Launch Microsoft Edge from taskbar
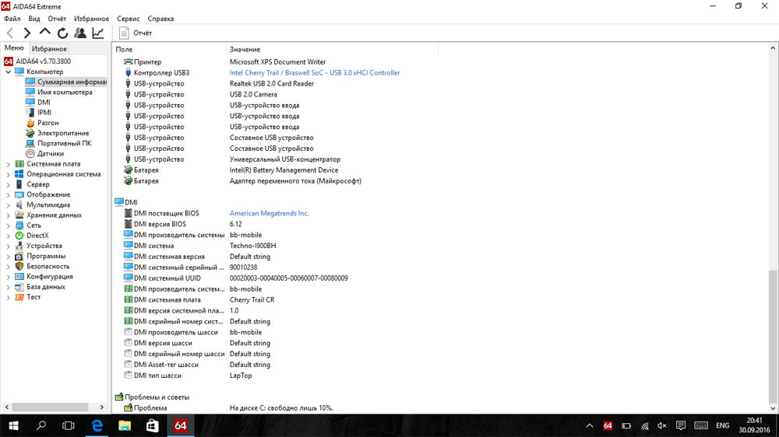Viewport: 779px width, 437px height. tap(97, 426)
